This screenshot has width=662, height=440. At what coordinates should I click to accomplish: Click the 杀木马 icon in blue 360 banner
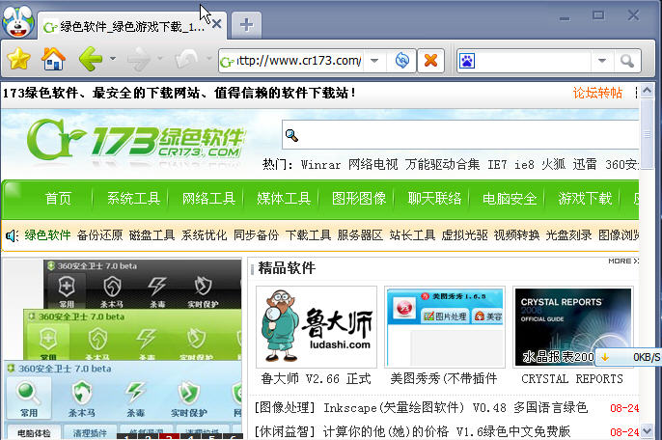point(82,399)
